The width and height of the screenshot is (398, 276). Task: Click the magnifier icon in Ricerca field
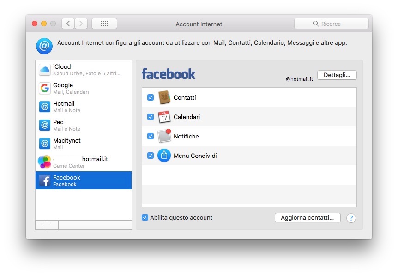[x=316, y=24]
